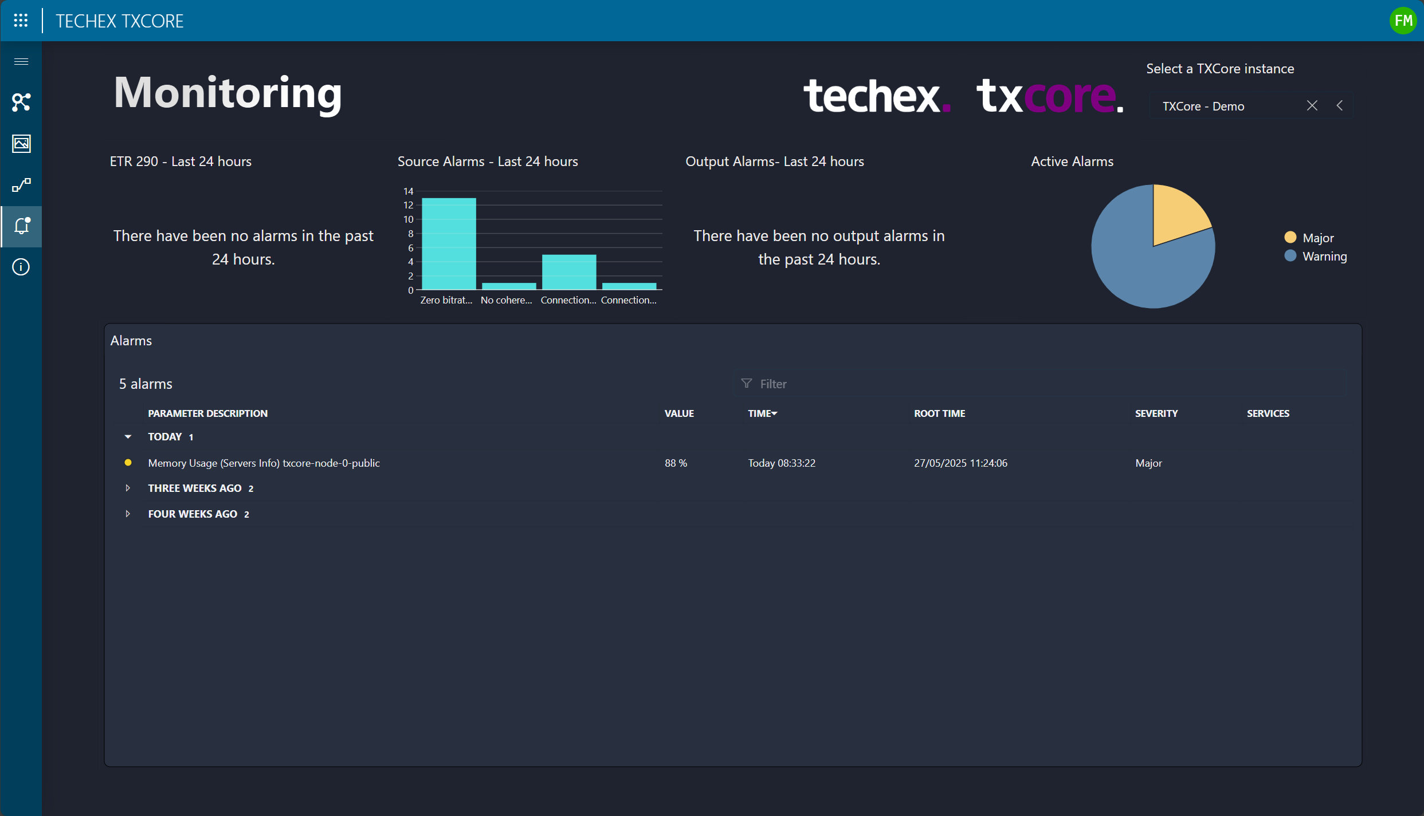Toggle Warning legend swatch in Active Alarms
The image size is (1424, 816).
1290,256
